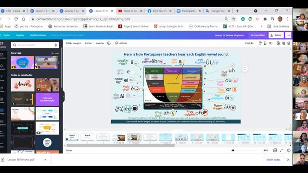Click the template search field
This screenshot has height=173, width=308.
35,45
